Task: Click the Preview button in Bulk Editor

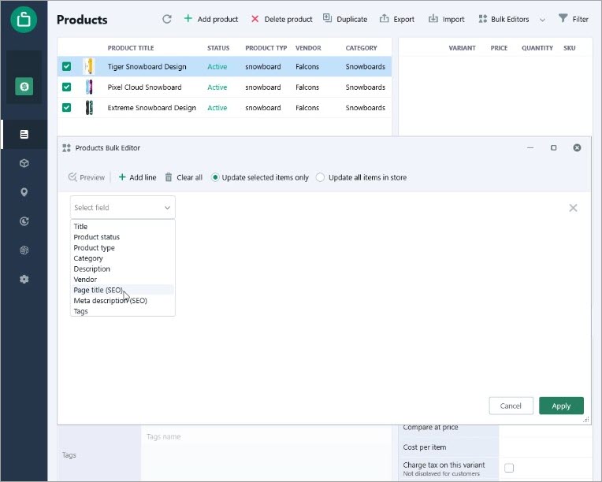Action: tap(87, 177)
